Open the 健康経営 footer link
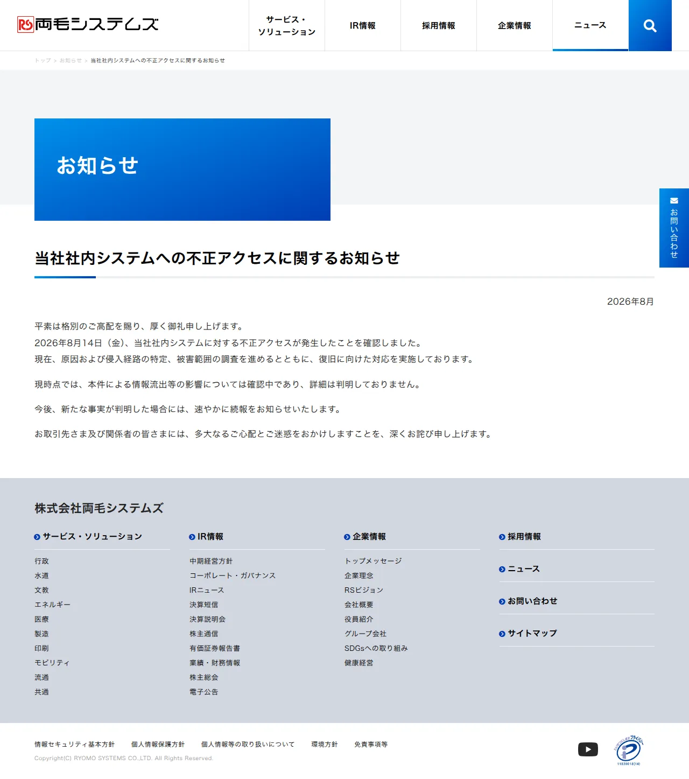Image resolution: width=689 pixels, height=779 pixels. [x=358, y=663]
